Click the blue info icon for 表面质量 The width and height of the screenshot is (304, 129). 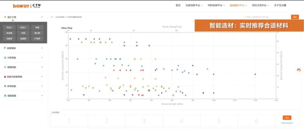5,95
